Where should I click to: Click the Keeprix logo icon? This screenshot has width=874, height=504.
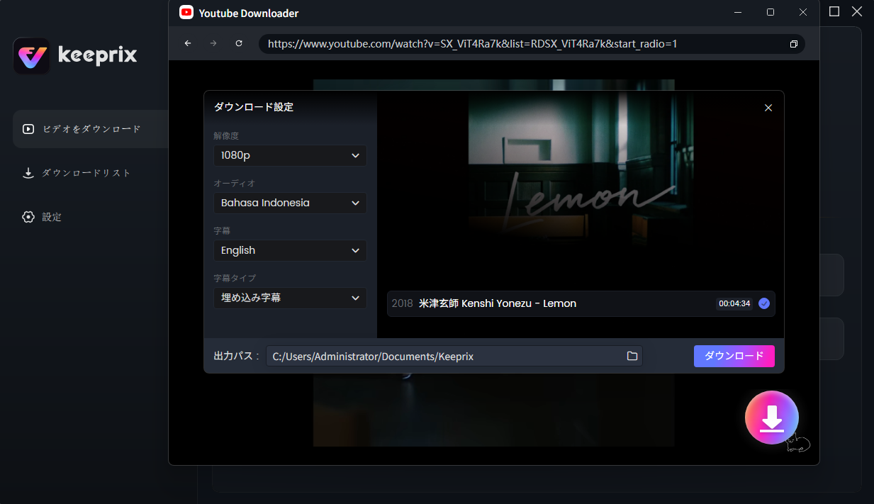point(32,56)
